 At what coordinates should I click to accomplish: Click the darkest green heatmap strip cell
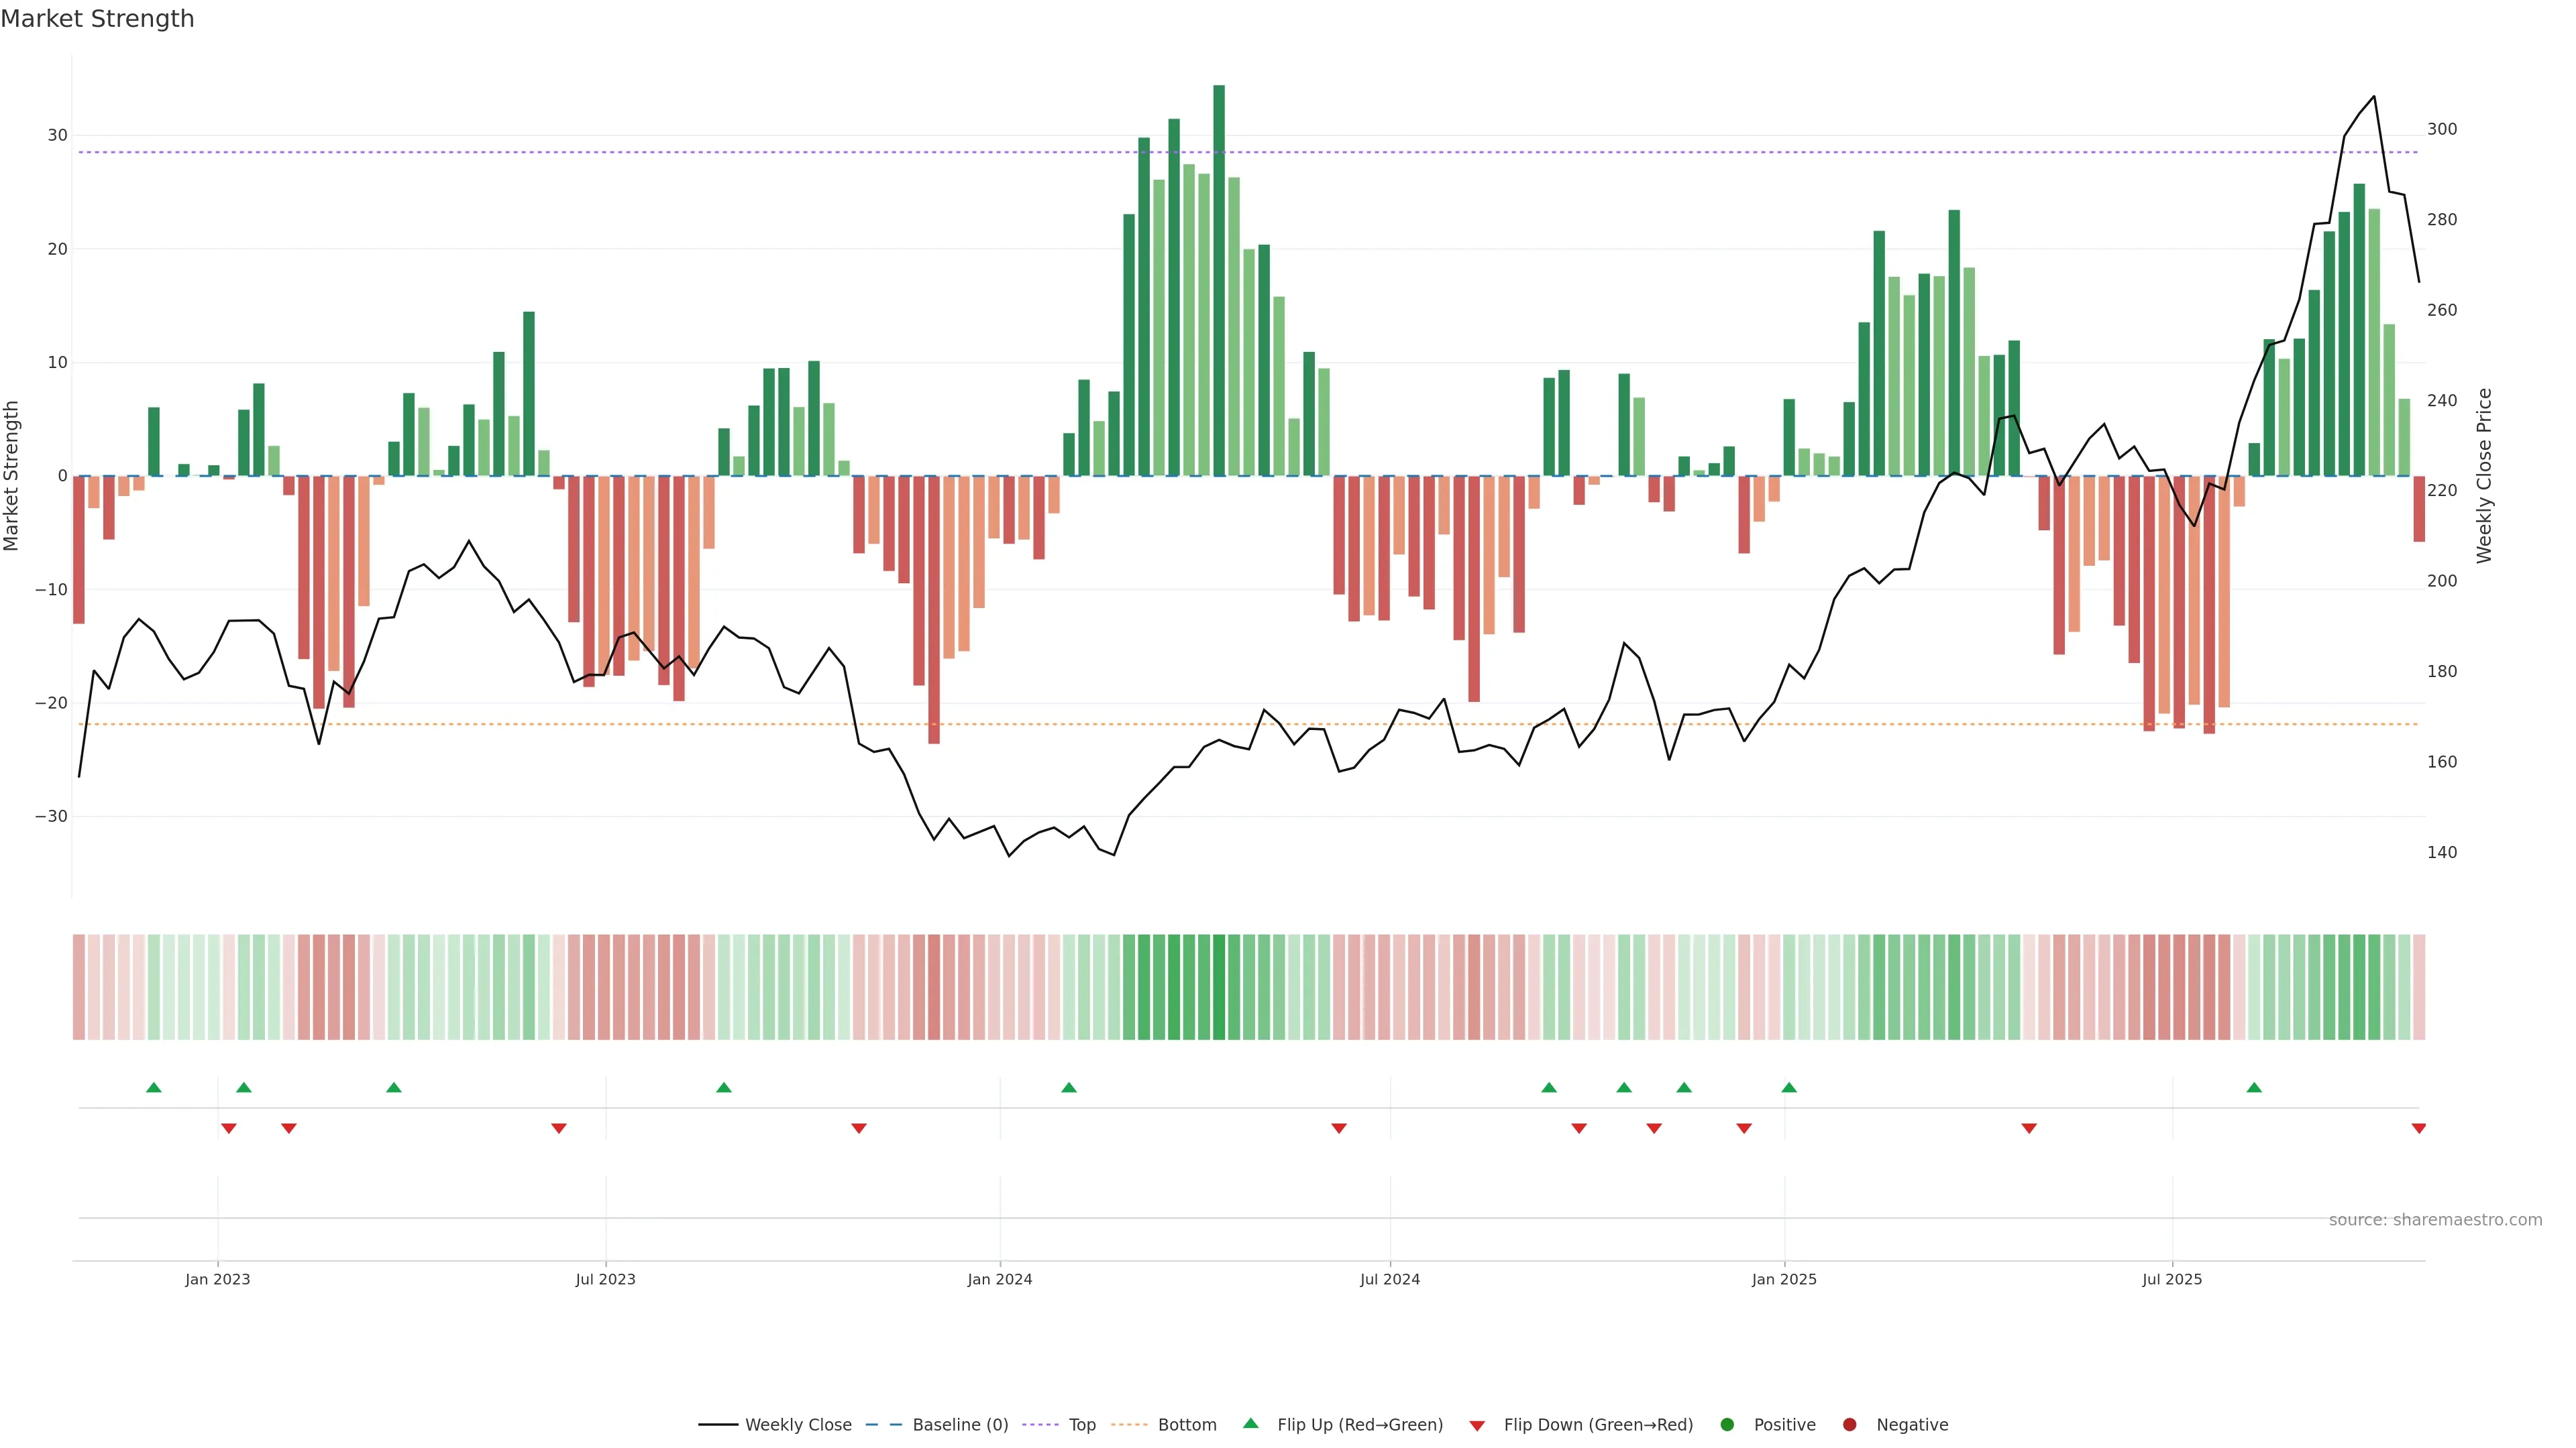[1218, 987]
